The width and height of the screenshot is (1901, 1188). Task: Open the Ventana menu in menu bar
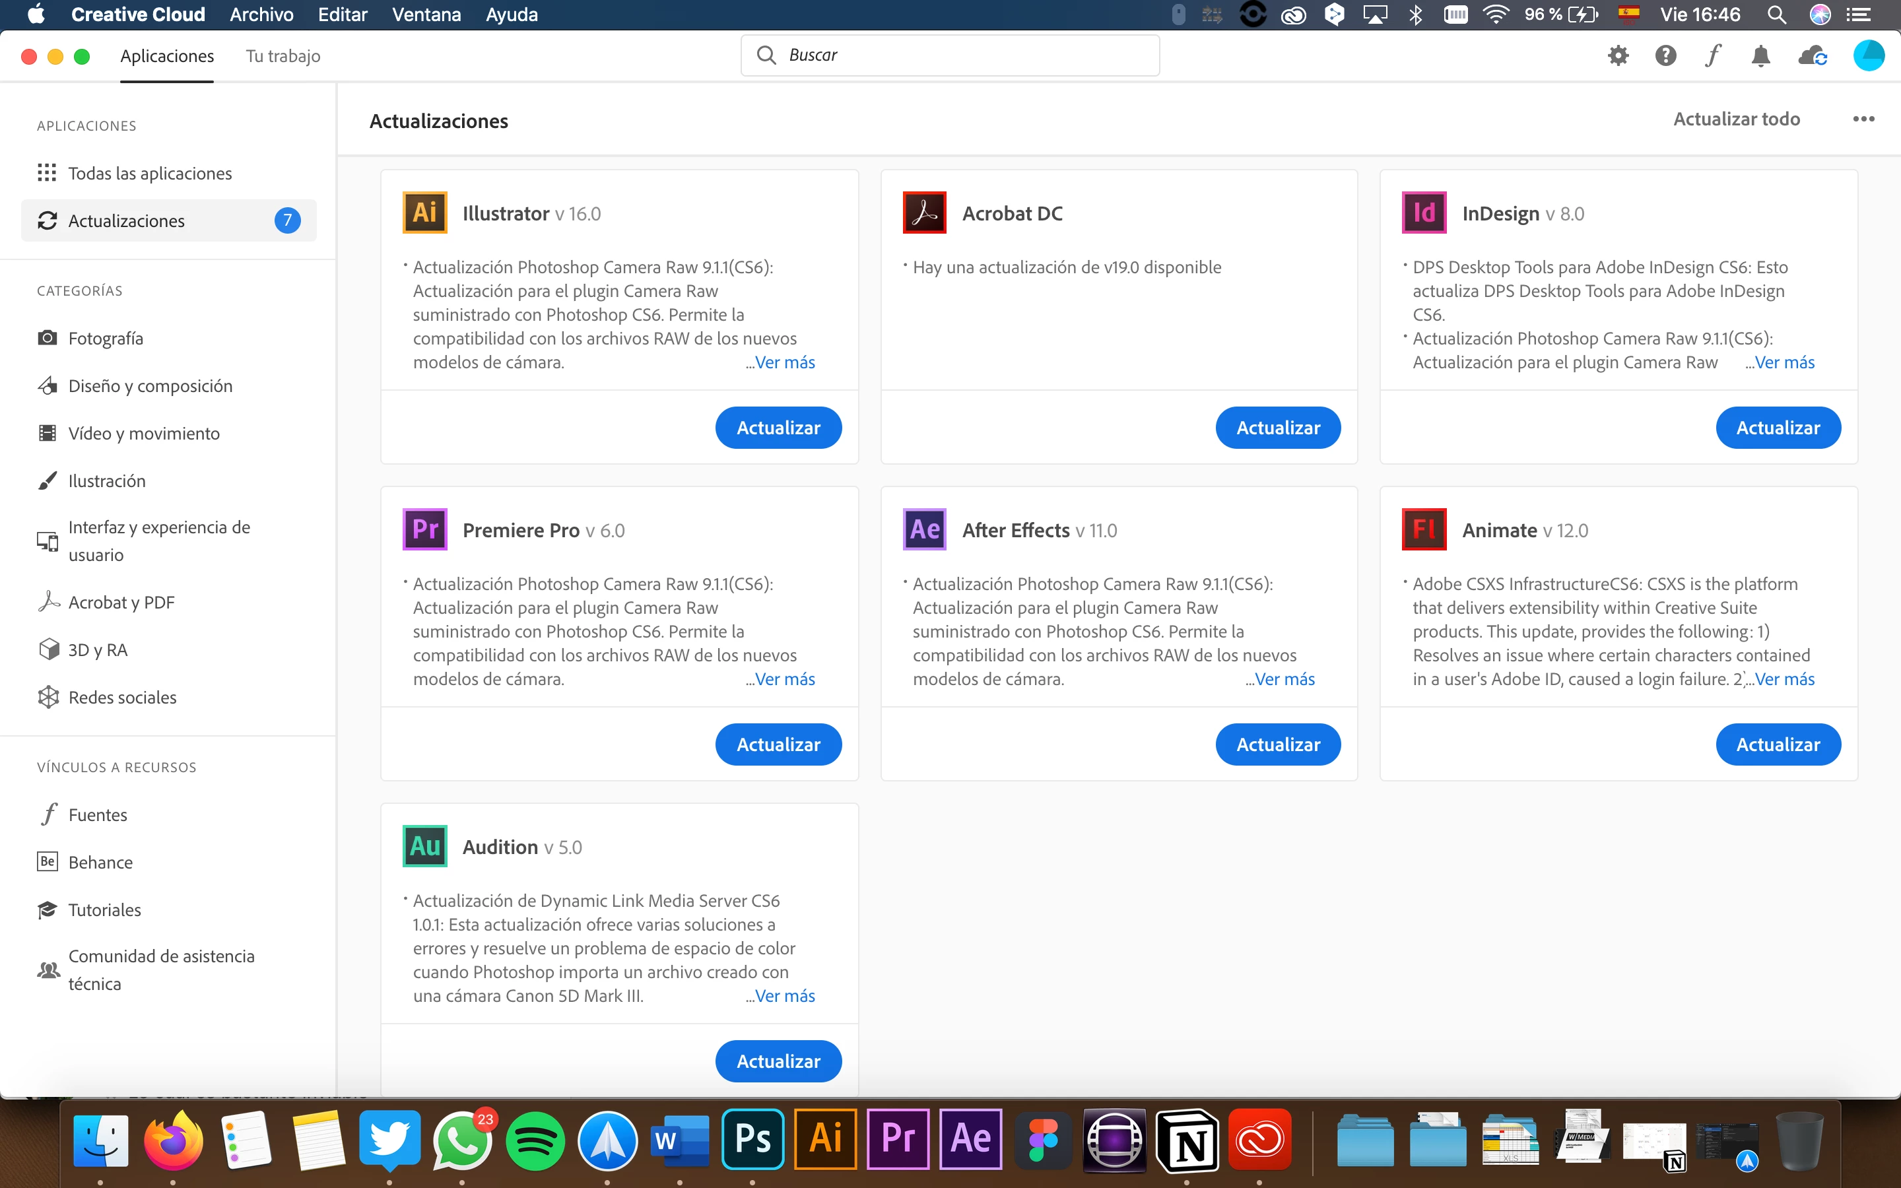click(x=426, y=15)
